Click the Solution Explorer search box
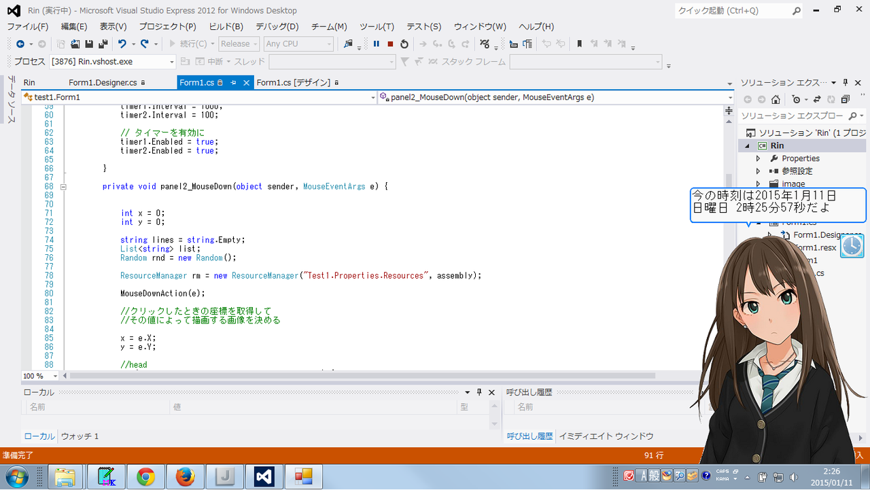This screenshot has width=870, height=490. point(802,116)
